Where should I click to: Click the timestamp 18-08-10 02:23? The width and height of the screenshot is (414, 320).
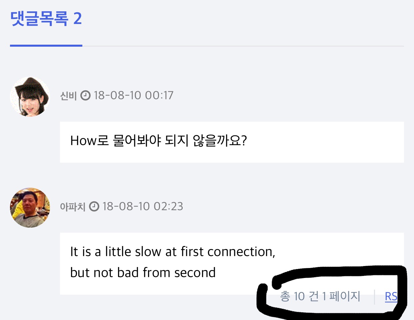(x=143, y=207)
